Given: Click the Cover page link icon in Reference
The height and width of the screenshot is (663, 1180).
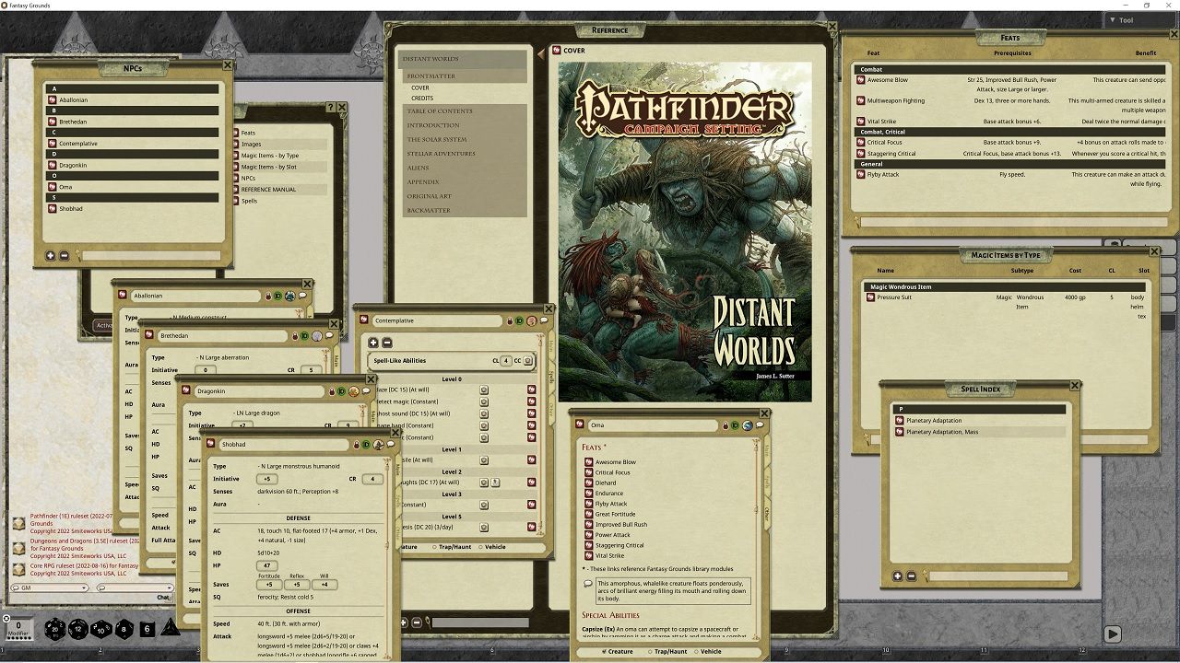Looking at the screenshot, I should coord(556,51).
